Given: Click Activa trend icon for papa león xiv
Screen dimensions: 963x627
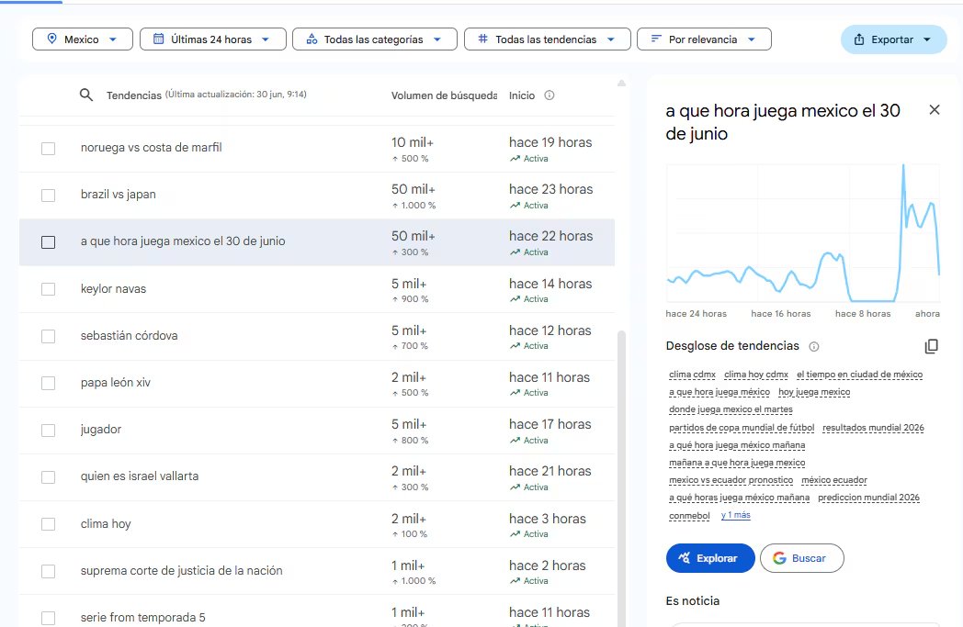Looking at the screenshot, I should 515,393.
